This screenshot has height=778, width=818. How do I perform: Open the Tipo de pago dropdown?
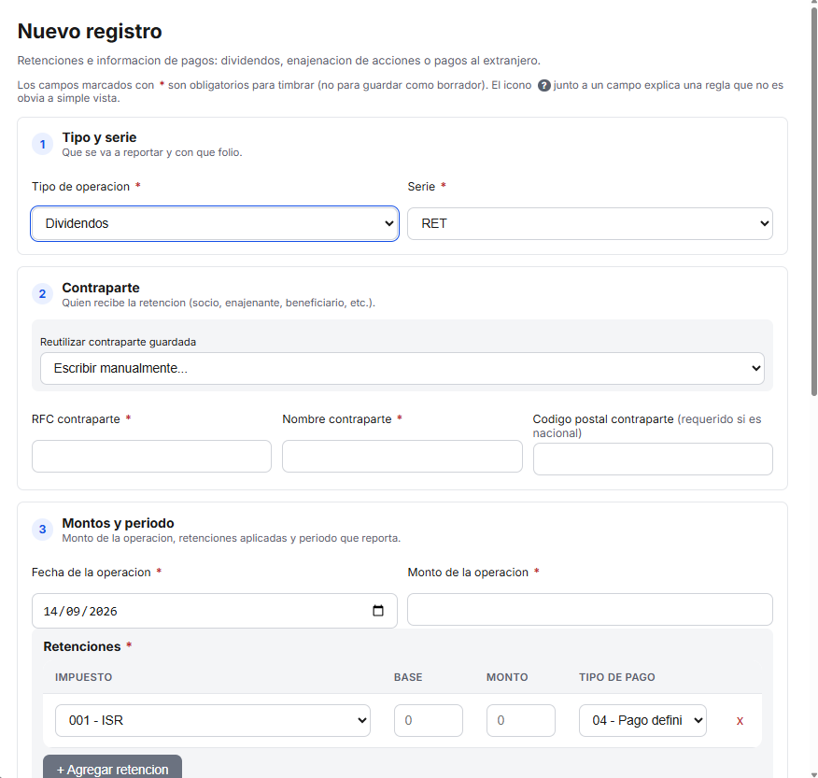pyautogui.click(x=642, y=721)
